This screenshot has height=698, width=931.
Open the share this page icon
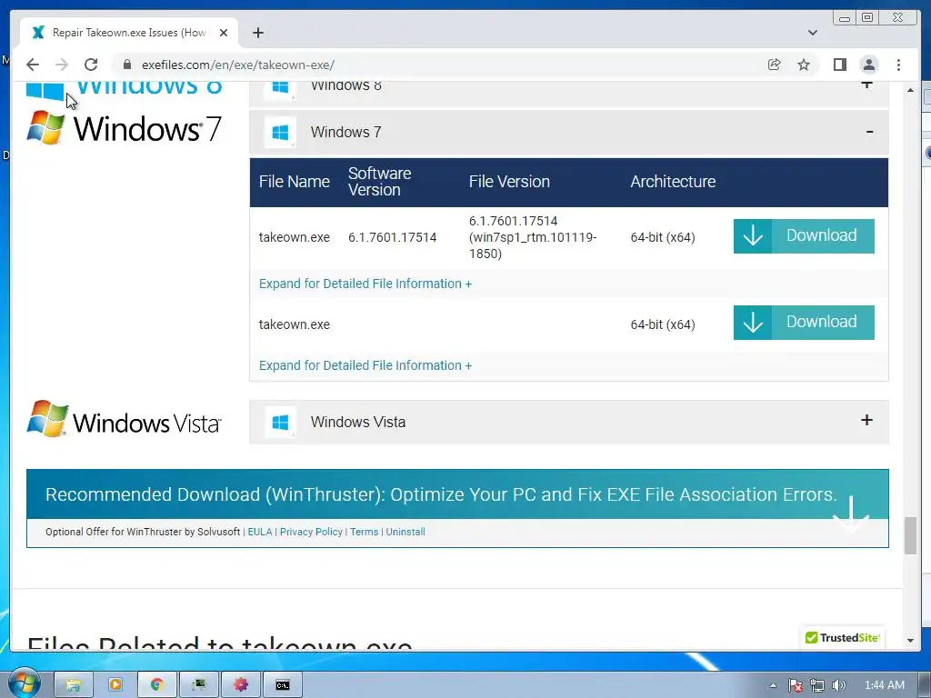(x=775, y=65)
